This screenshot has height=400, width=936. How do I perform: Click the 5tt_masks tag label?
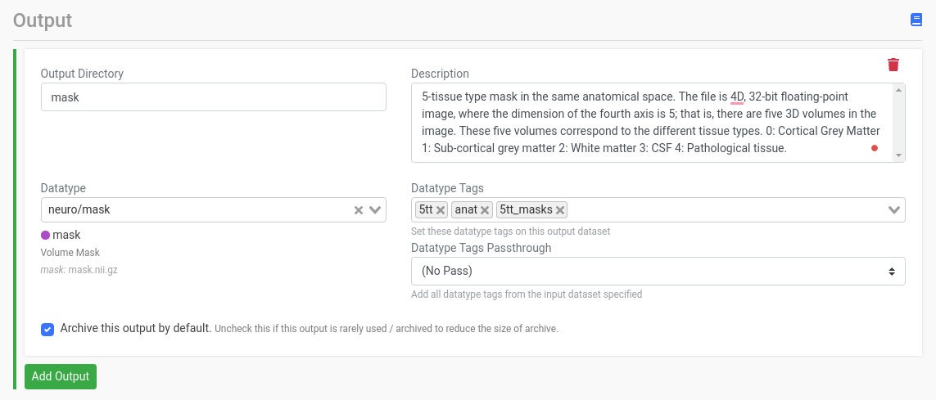(526, 210)
